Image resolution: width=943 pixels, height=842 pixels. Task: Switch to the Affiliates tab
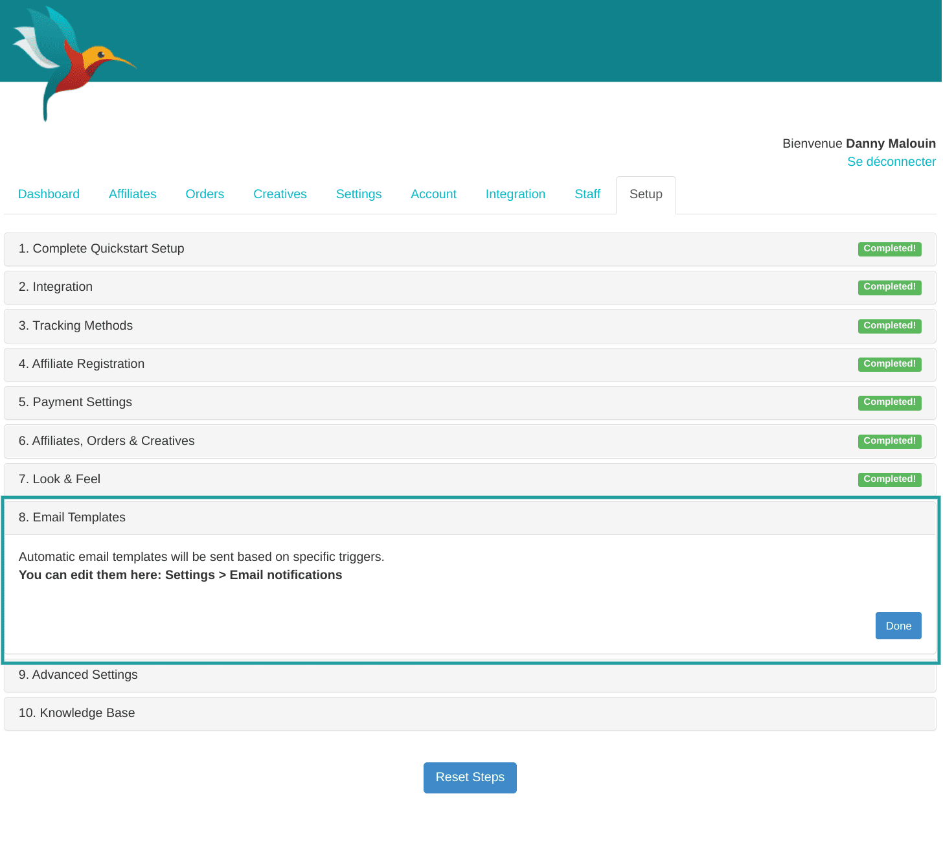(x=132, y=194)
